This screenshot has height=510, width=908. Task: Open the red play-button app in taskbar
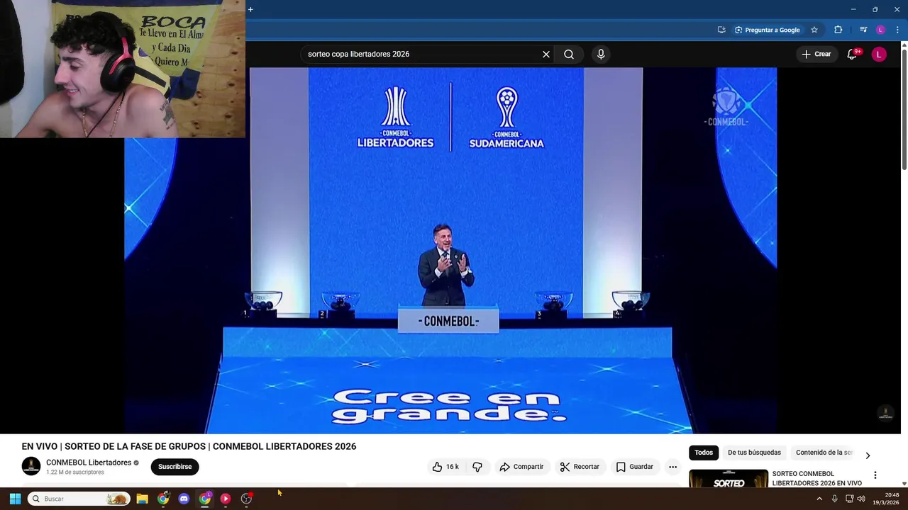(x=226, y=499)
